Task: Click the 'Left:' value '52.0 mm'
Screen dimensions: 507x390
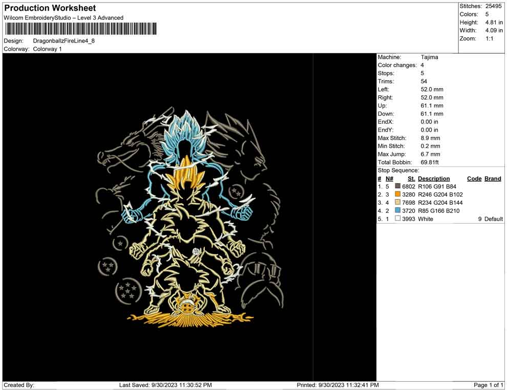Action: point(432,90)
